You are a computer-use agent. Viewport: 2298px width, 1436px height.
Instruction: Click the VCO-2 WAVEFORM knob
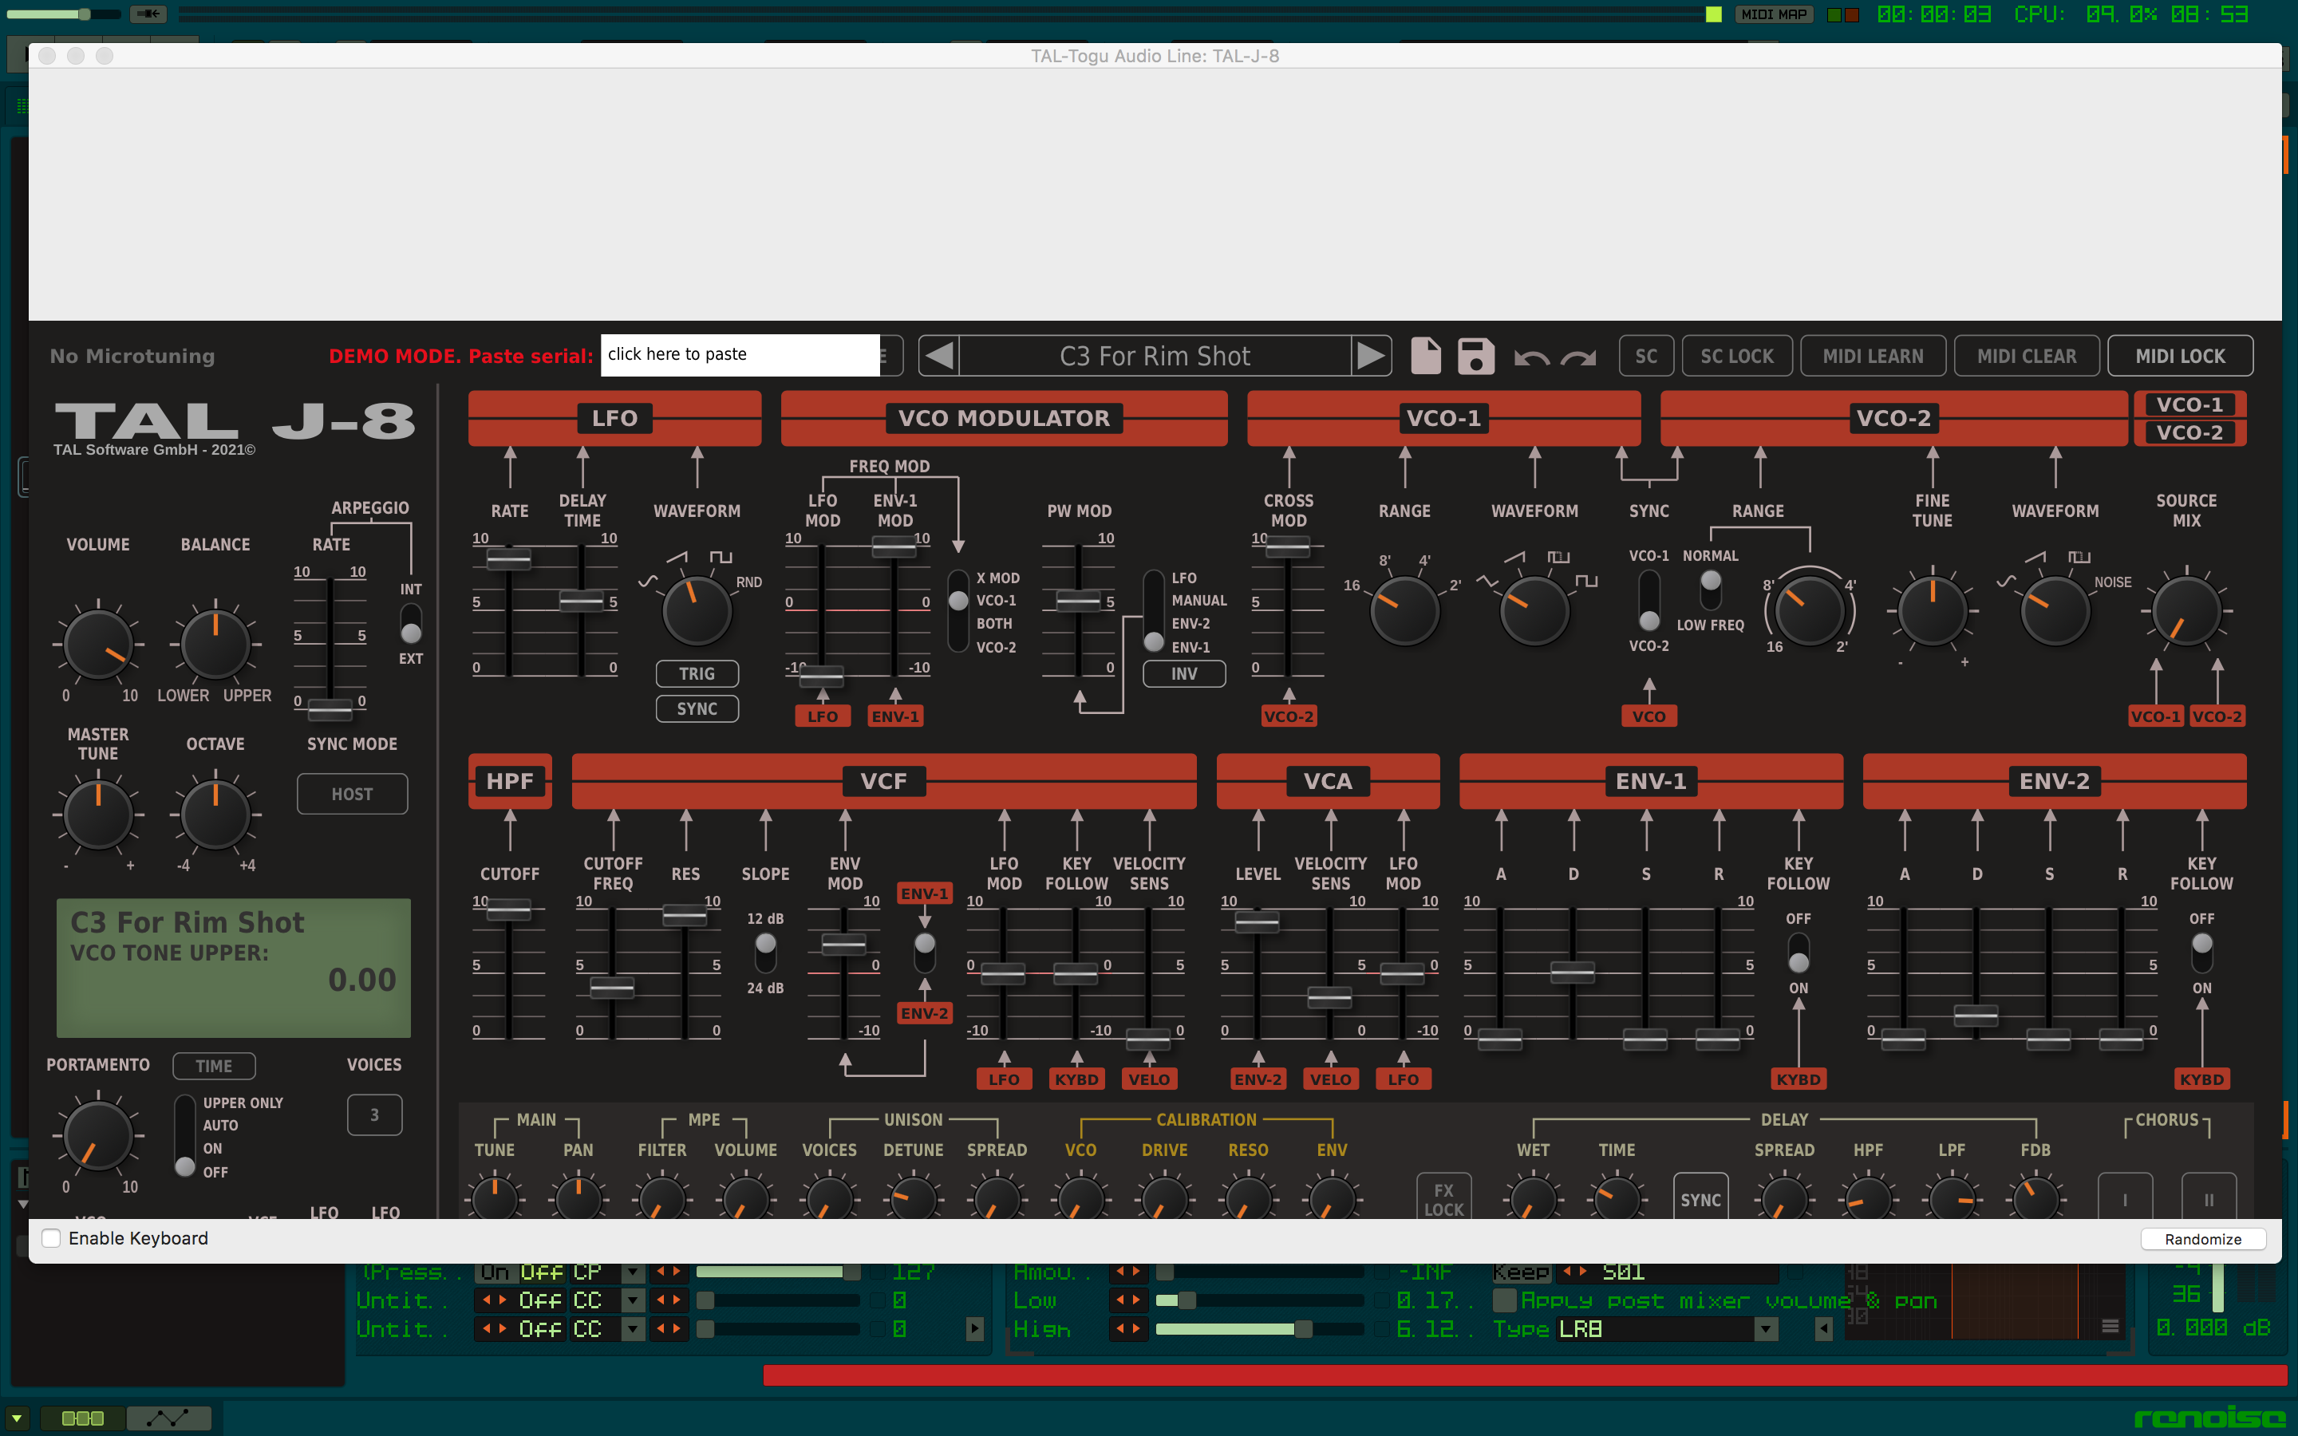point(2055,610)
